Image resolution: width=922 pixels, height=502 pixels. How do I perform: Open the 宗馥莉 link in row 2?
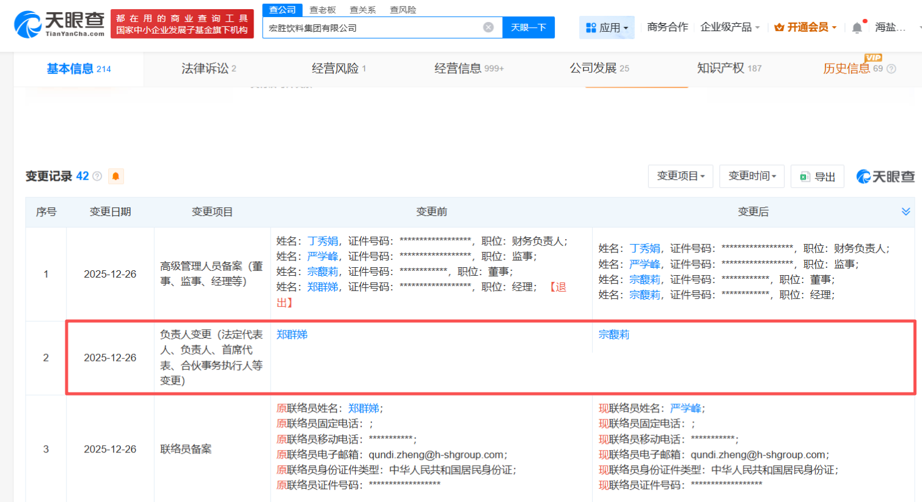click(x=614, y=334)
